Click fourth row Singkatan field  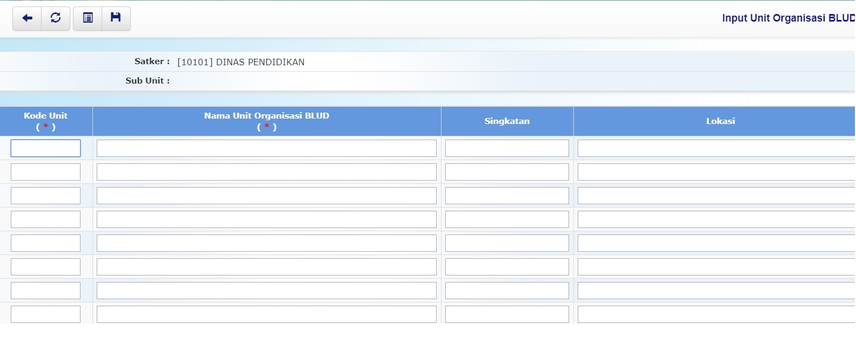pyautogui.click(x=507, y=219)
